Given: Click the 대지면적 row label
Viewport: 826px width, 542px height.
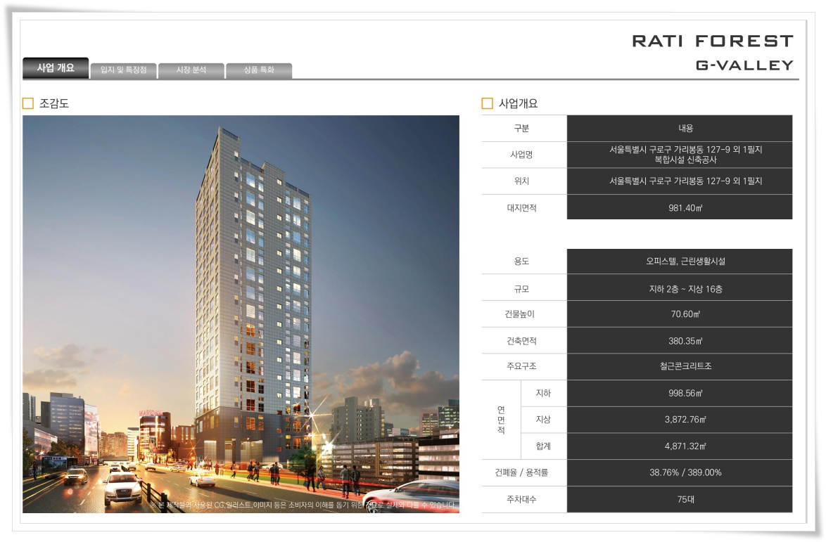Looking at the screenshot, I should [521, 208].
